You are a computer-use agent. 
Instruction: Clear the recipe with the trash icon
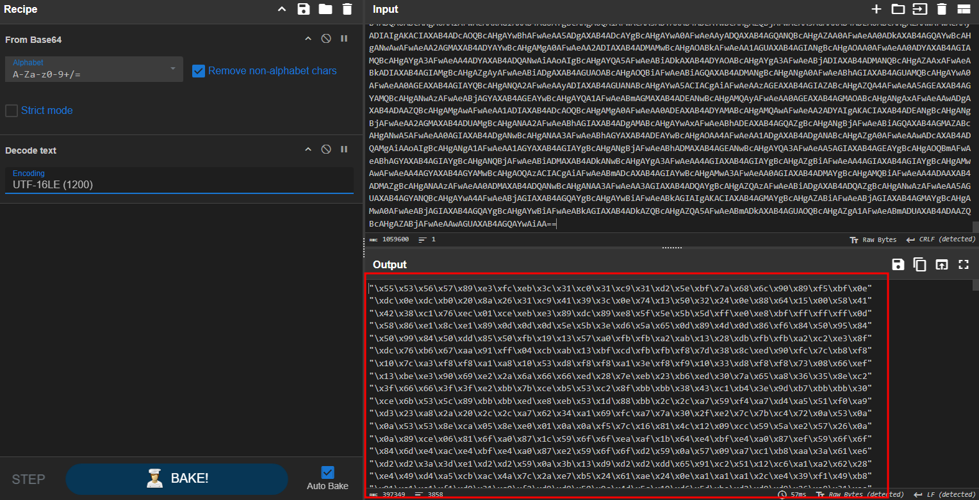tap(347, 9)
